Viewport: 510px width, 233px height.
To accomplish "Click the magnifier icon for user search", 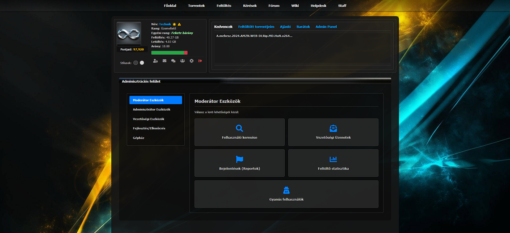I will tap(239, 128).
